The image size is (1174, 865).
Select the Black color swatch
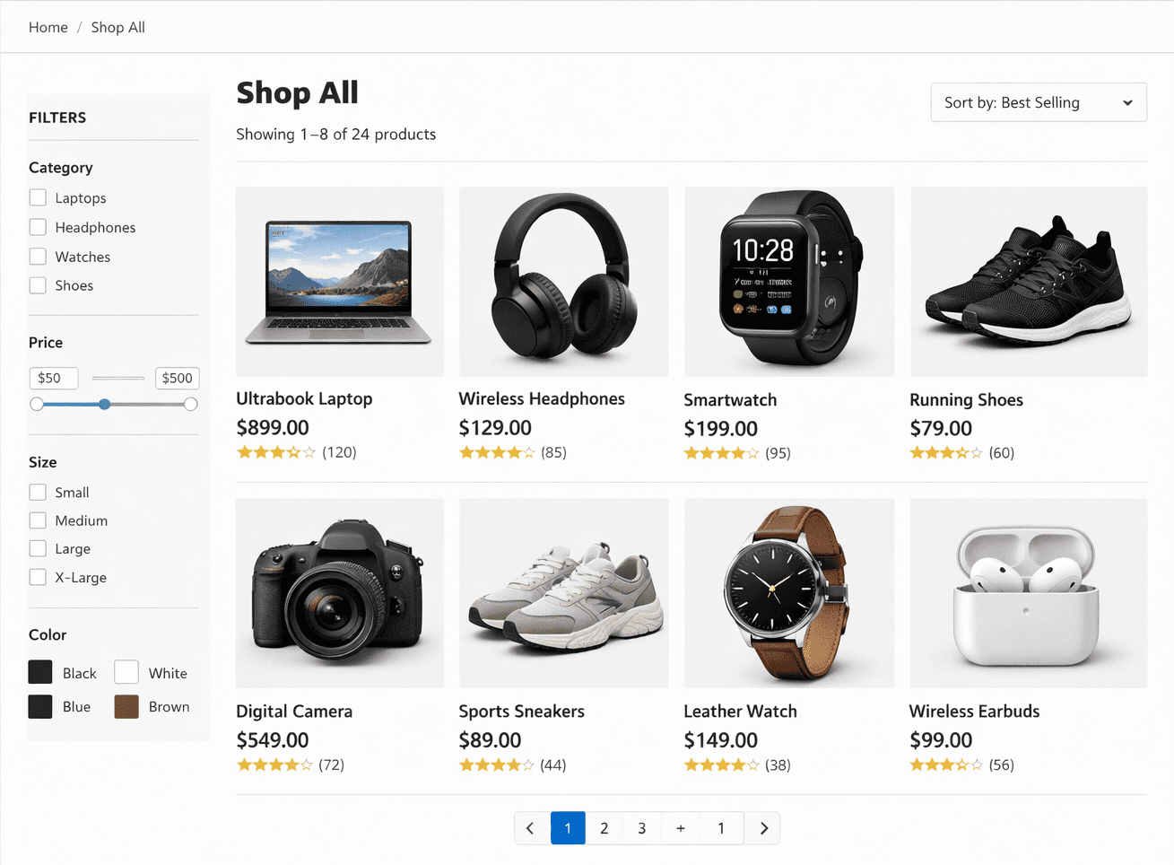point(39,672)
